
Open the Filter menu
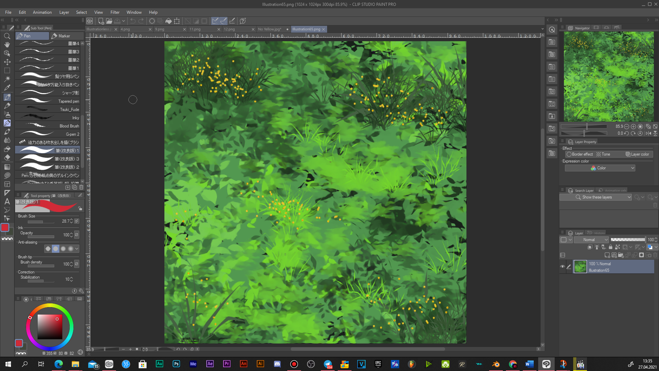[x=115, y=12]
